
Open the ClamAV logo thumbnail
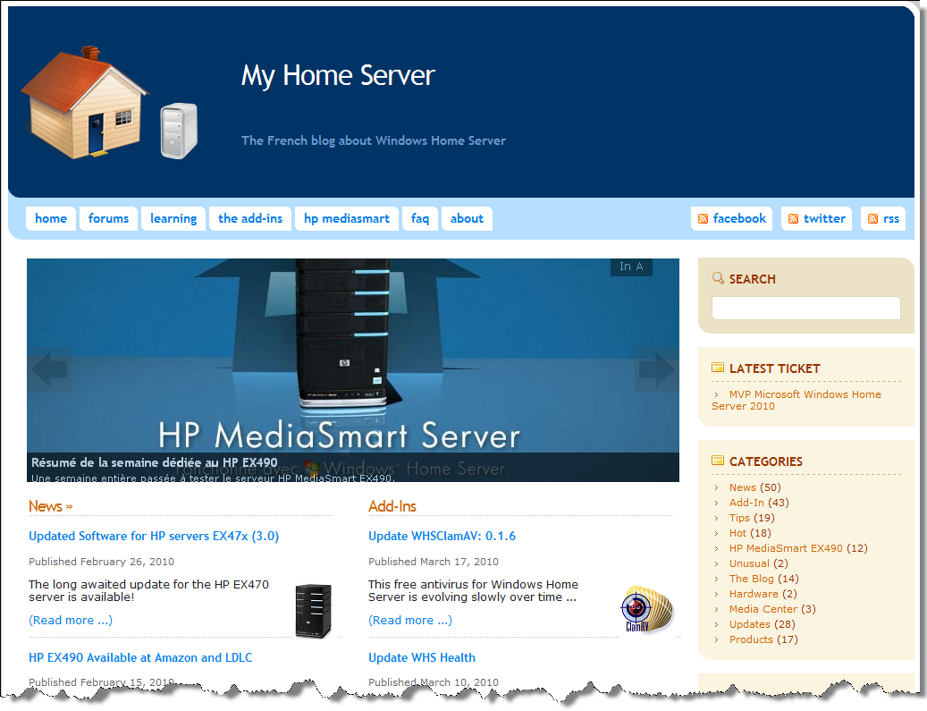pyautogui.click(x=647, y=609)
